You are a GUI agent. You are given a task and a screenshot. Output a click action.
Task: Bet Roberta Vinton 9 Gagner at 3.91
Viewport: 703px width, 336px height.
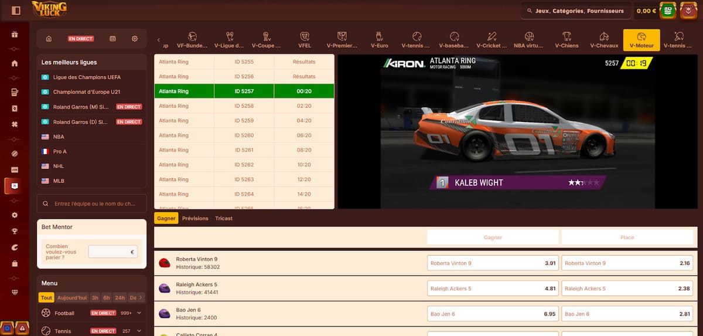493,263
